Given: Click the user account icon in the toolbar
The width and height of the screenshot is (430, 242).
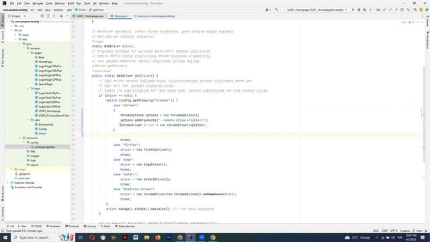Looking at the screenshot, I should point(267,9).
